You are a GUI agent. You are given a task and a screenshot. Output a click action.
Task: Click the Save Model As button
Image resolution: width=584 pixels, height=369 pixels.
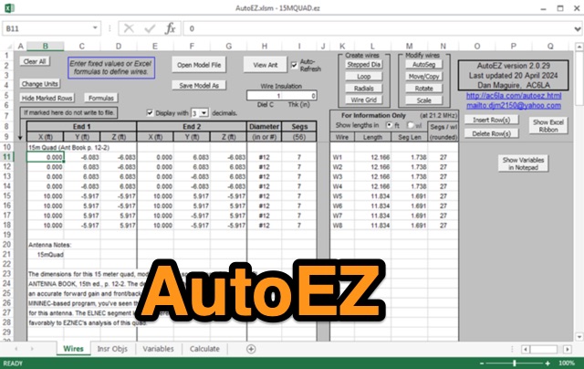(199, 85)
